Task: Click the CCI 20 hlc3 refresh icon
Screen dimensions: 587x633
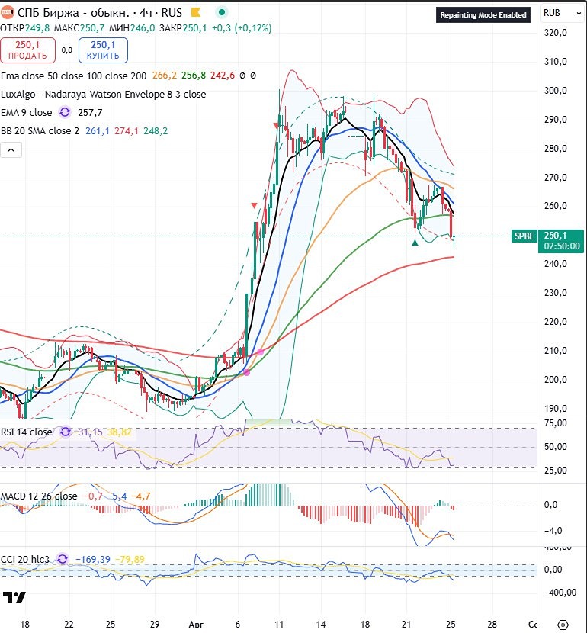Action: 62,559
